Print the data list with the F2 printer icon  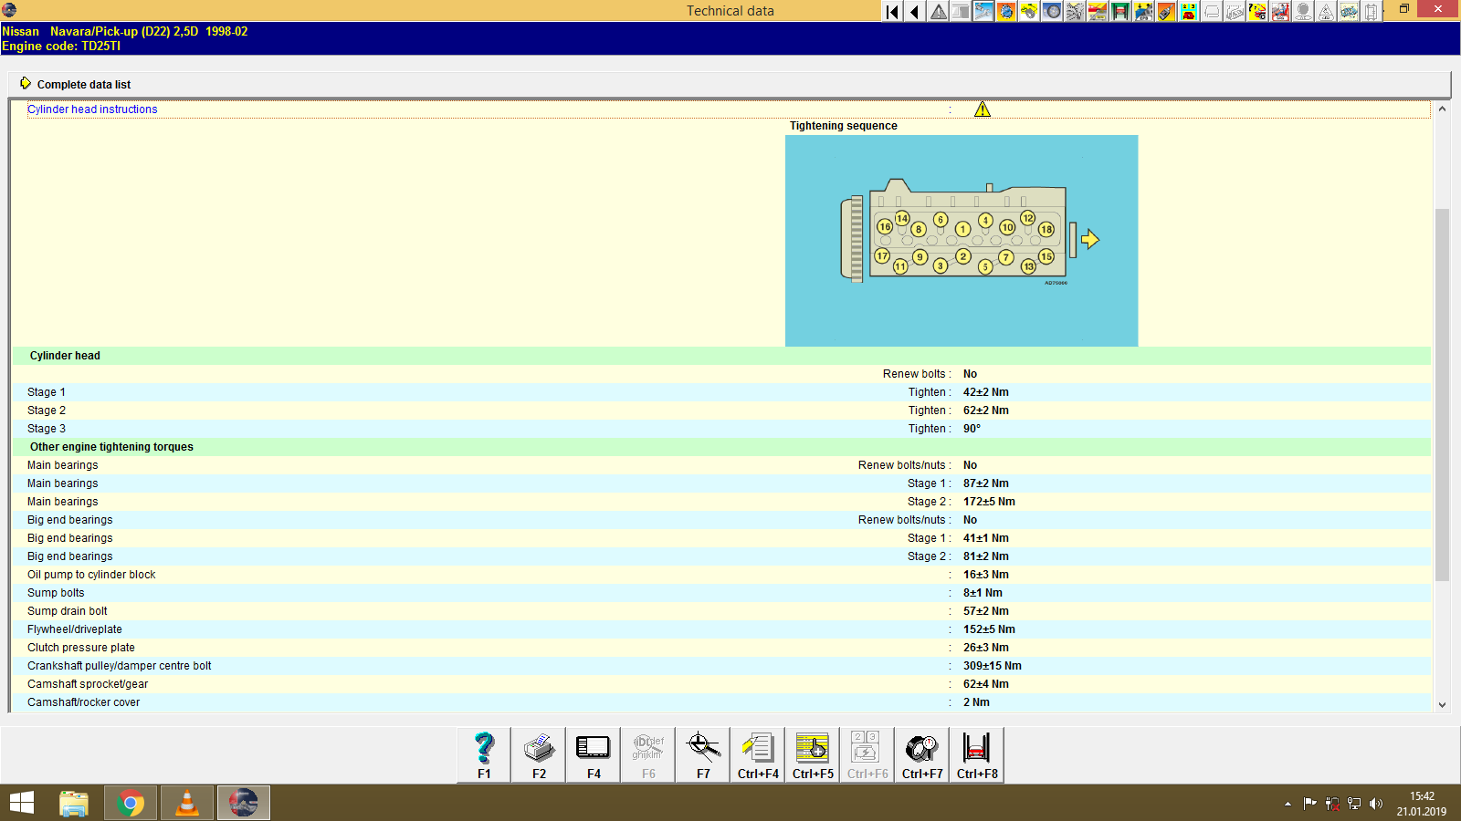coord(538,753)
